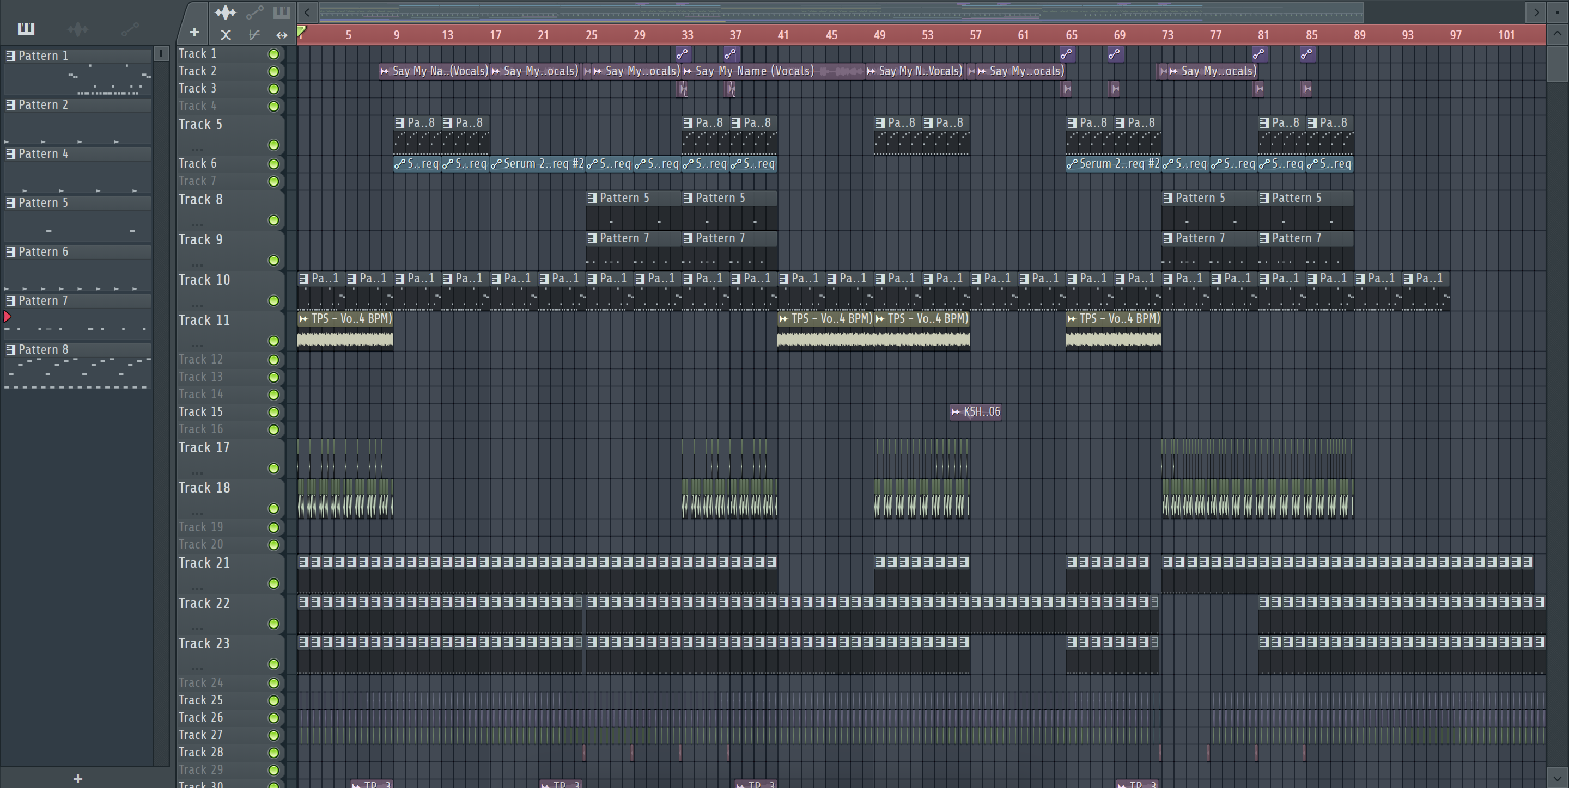Click the red playing marker beside Pattern 7
The image size is (1569, 788).
[x=7, y=316]
